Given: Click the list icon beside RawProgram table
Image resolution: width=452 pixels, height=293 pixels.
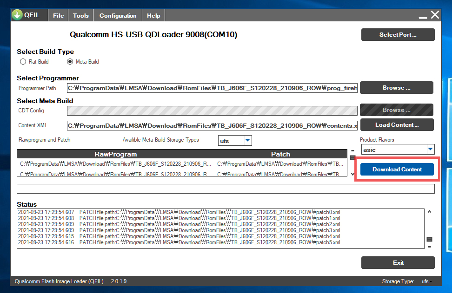Looking at the screenshot, I should tap(352, 157).
